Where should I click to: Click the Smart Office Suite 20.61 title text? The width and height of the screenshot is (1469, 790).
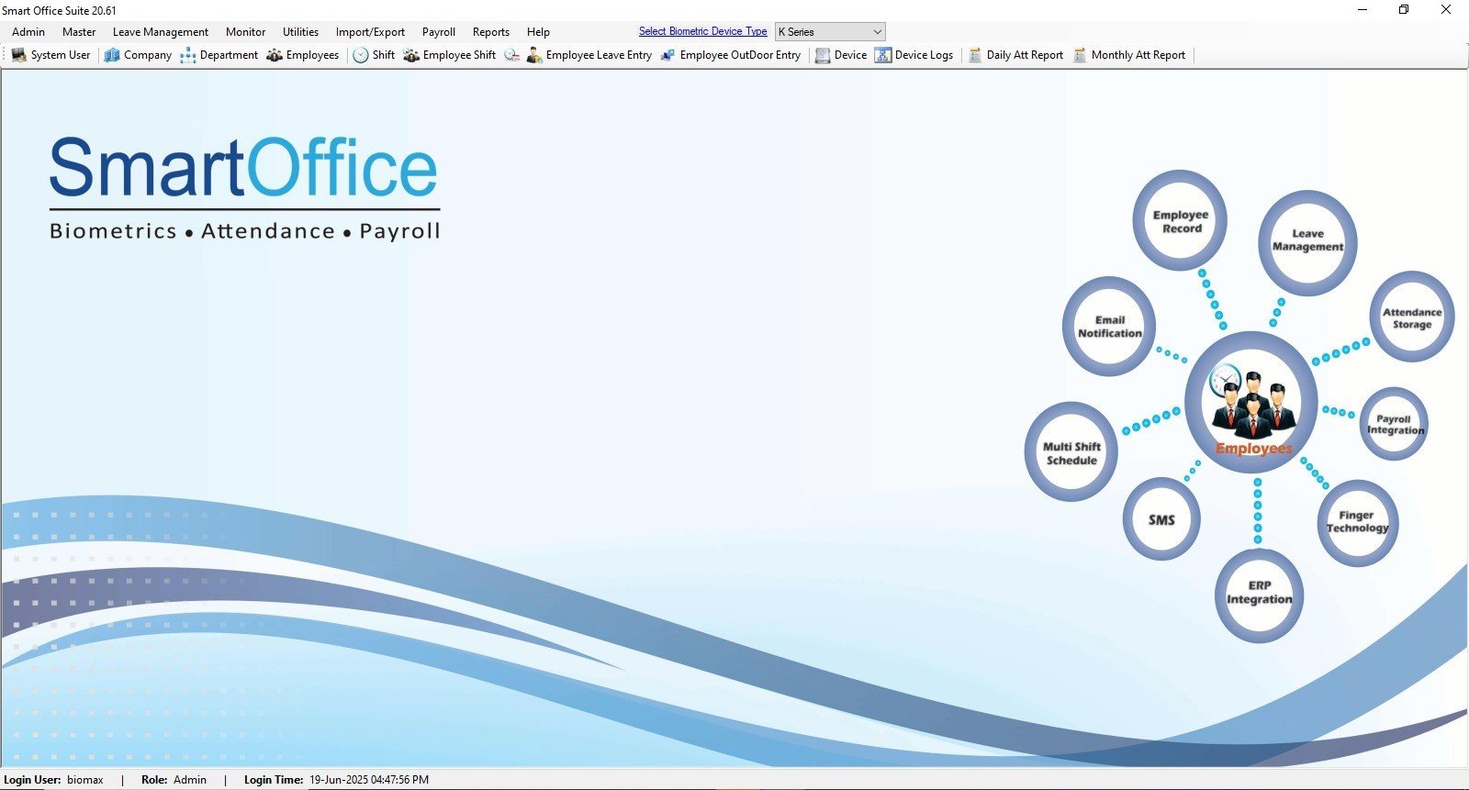point(59,10)
